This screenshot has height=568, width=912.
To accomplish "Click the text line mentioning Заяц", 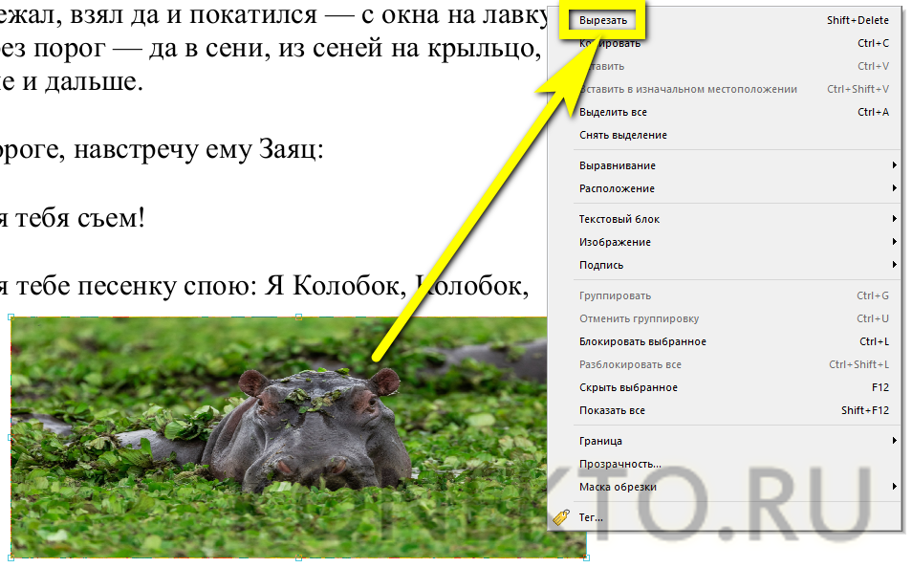I will point(163,150).
